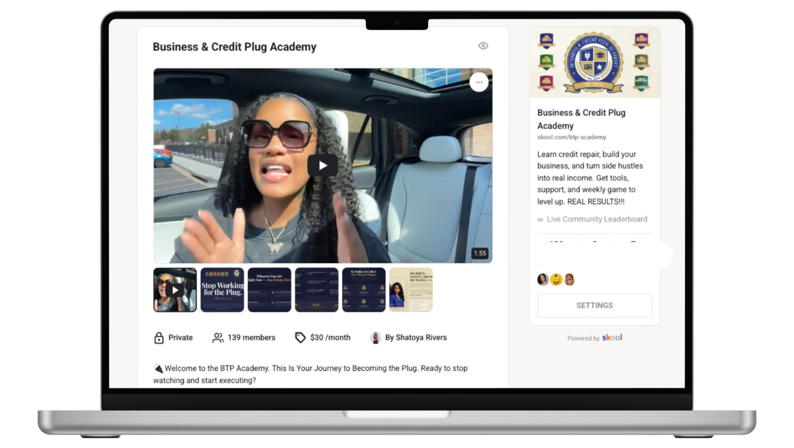
Task: Click Shatoya Rivers' avatar icon
Action: click(375, 337)
